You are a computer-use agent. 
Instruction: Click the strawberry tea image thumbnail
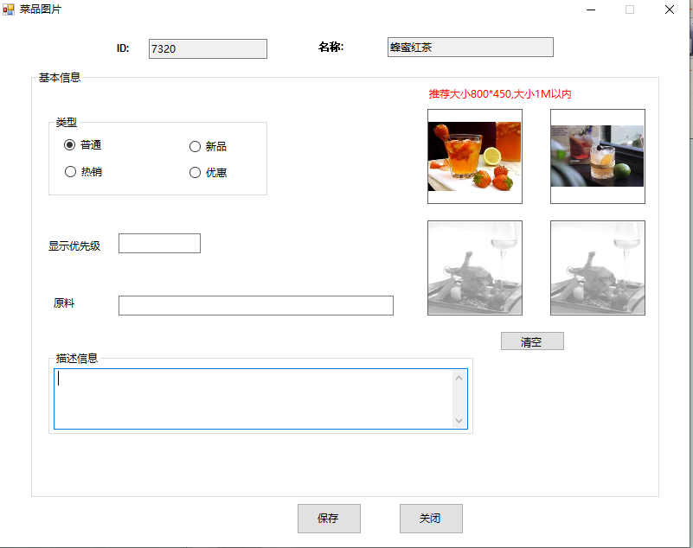475,156
